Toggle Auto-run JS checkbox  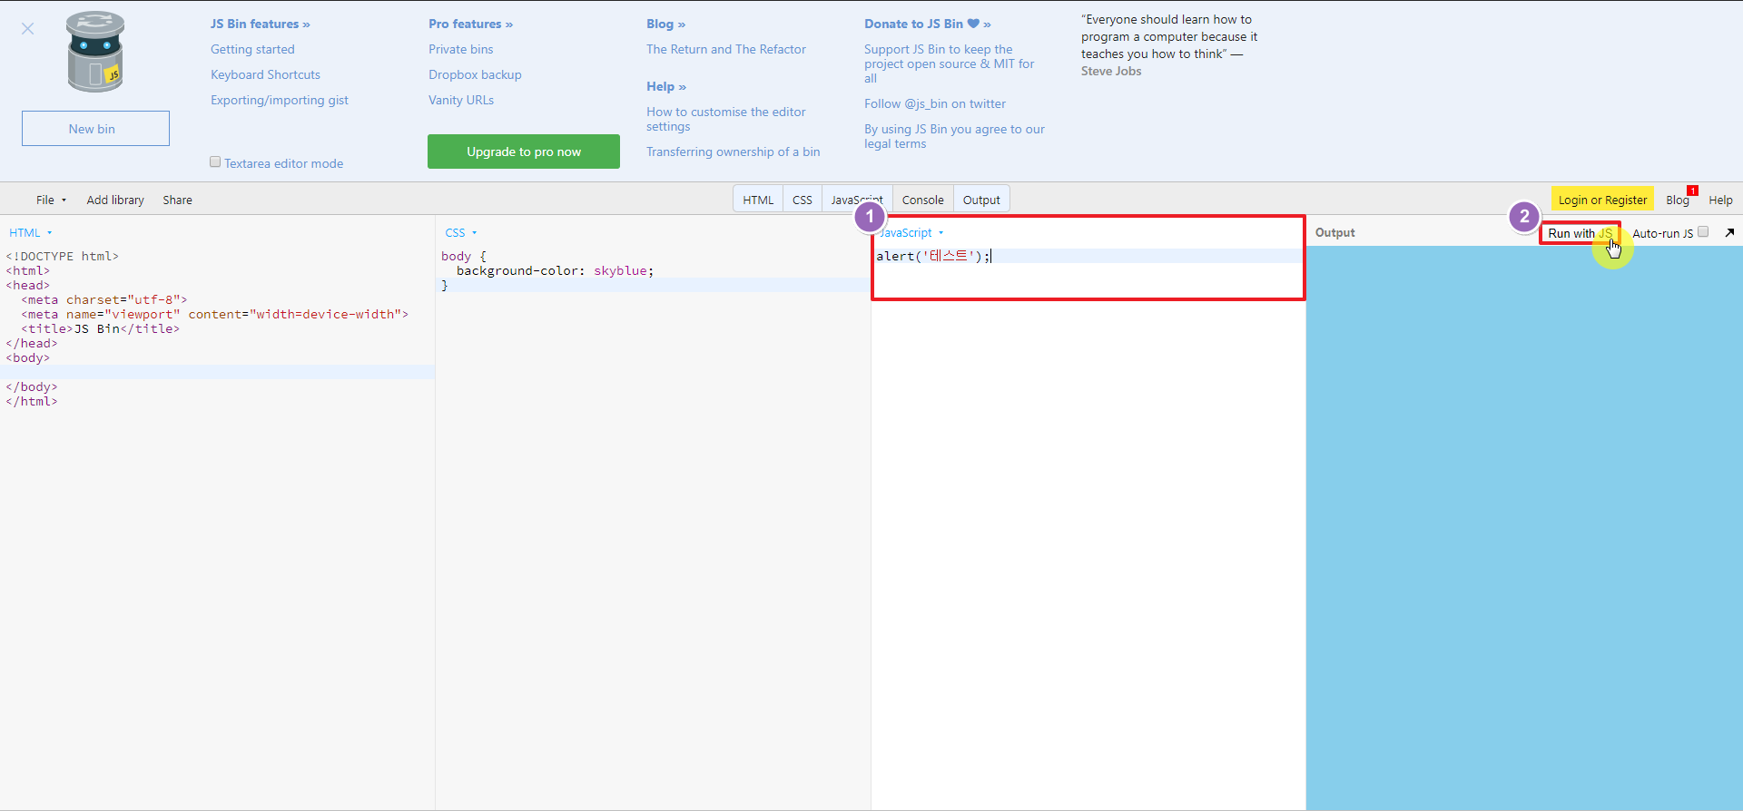tap(1703, 232)
